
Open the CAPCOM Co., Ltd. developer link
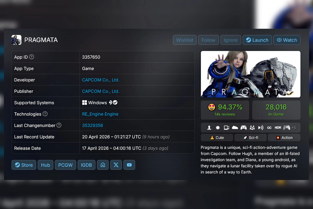pyautogui.click(x=100, y=80)
